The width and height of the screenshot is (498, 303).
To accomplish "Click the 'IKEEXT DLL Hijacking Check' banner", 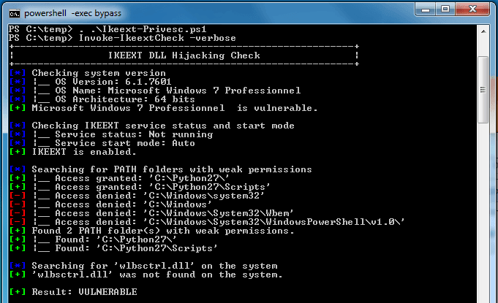I will [x=183, y=55].
